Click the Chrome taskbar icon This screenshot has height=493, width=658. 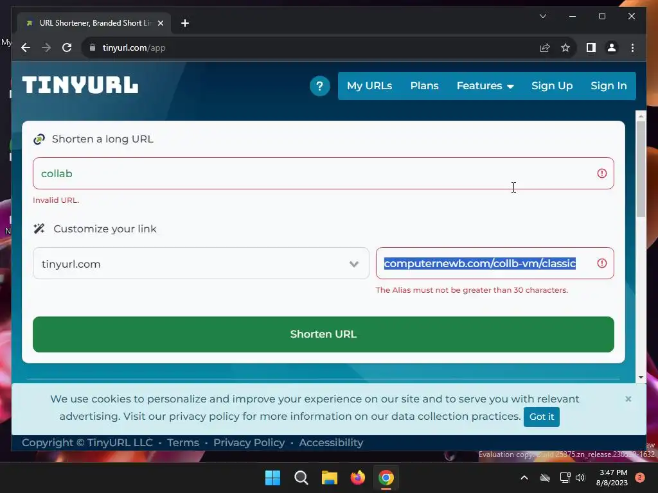(x=386, y=478)
